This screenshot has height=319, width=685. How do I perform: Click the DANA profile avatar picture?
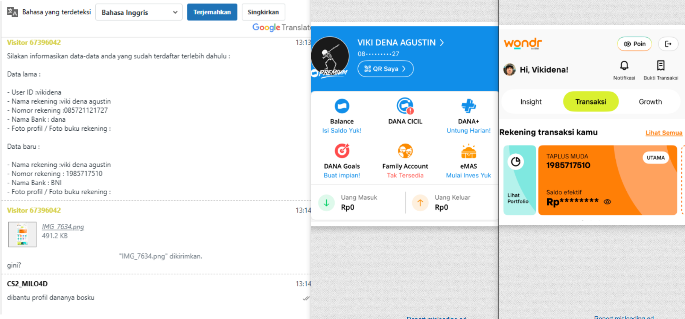tap(330, 55)
